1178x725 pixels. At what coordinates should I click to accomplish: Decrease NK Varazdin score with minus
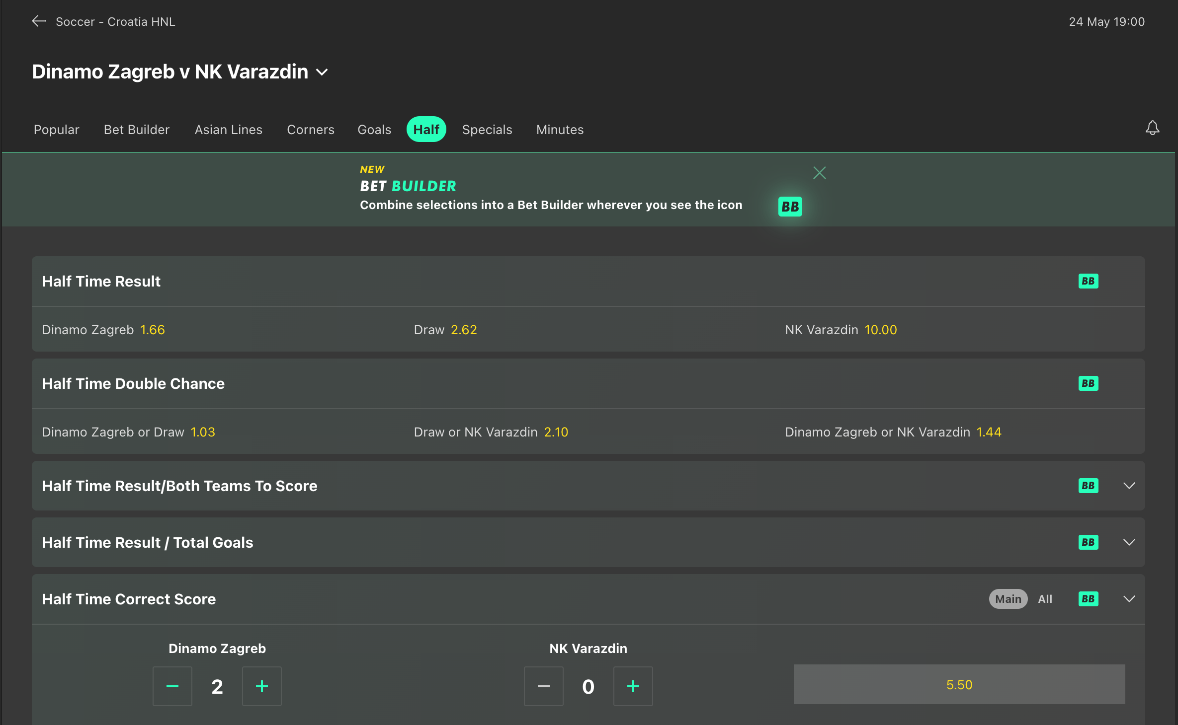coord(544,686)
